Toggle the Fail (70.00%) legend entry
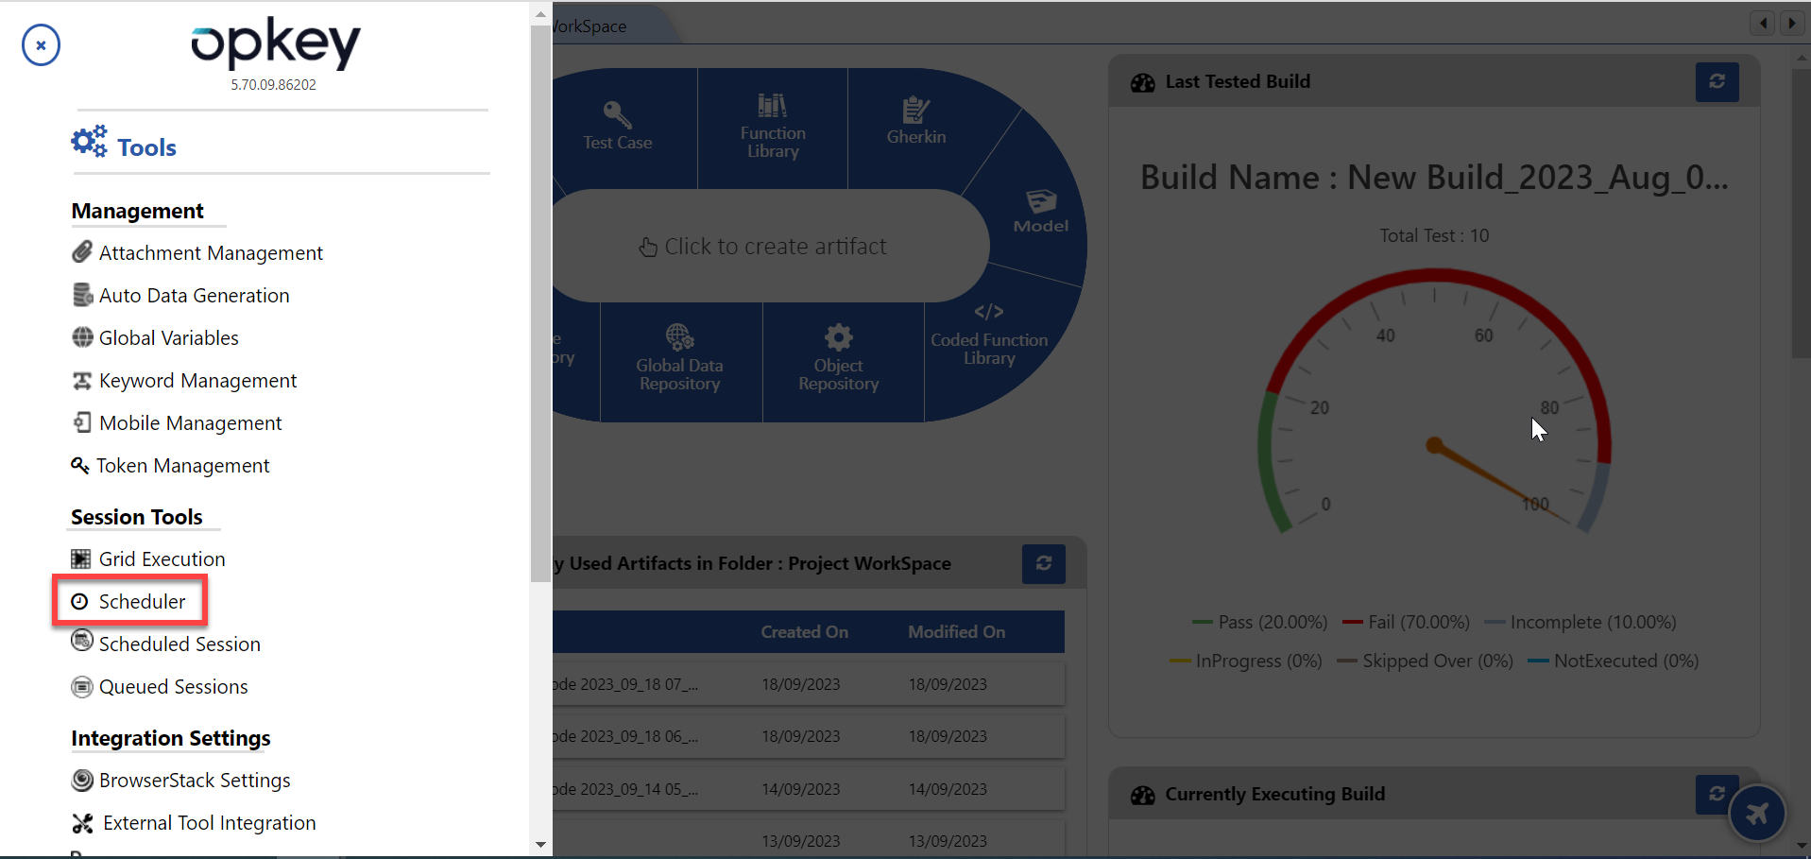 pyautogui.click(x=1406, y=622)
